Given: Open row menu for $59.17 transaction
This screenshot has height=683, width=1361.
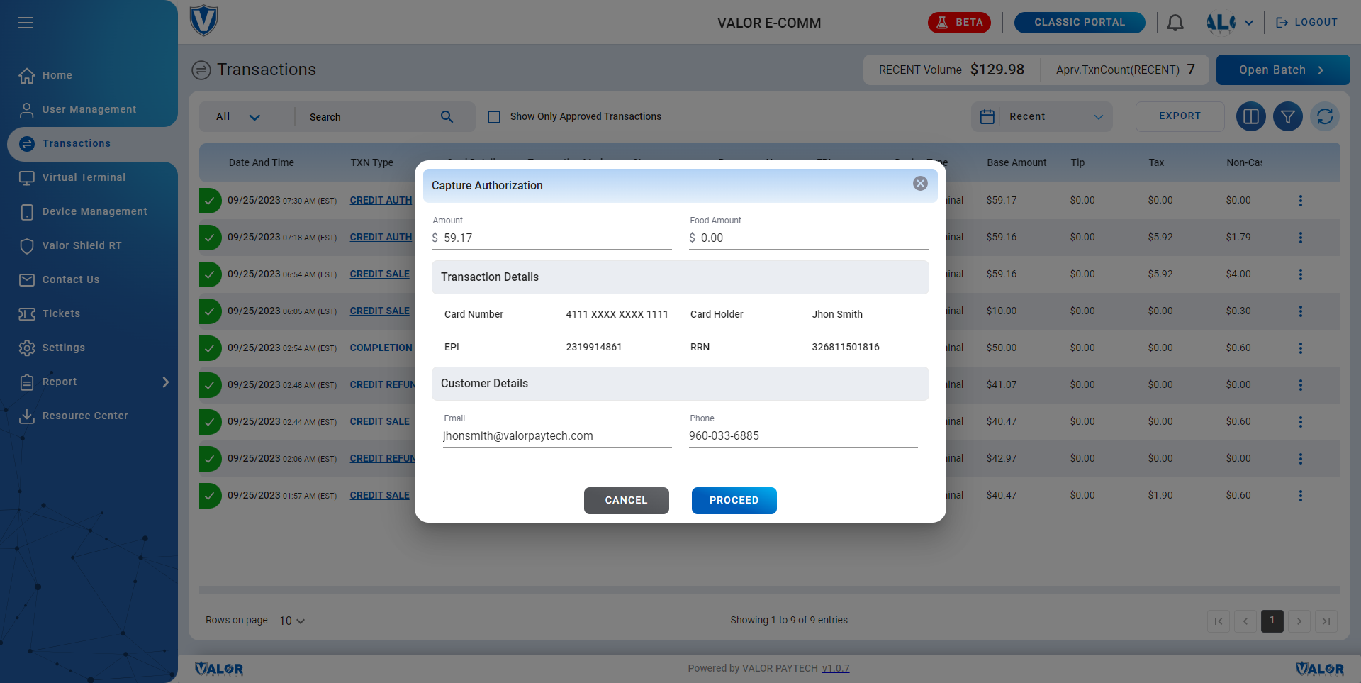Looking at the screenshot, I should pos(1301,201).
